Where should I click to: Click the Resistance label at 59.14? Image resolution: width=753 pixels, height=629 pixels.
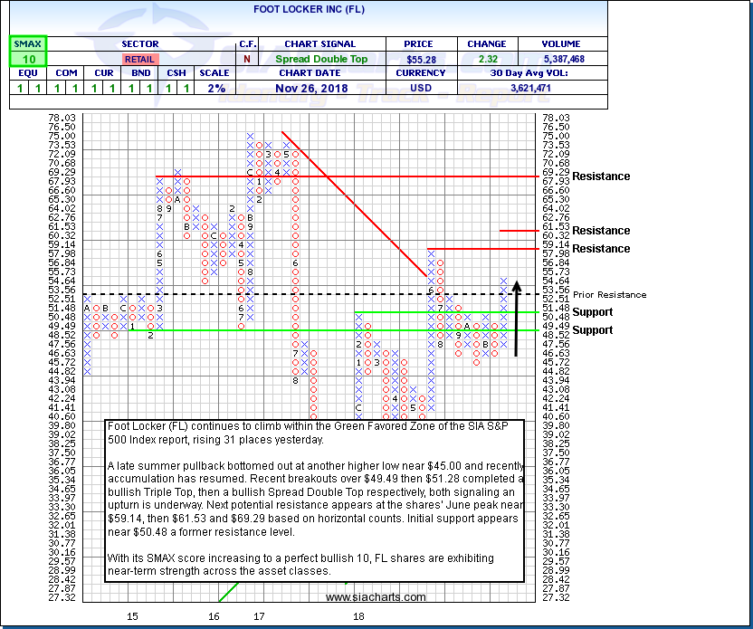tap(601, 249)
